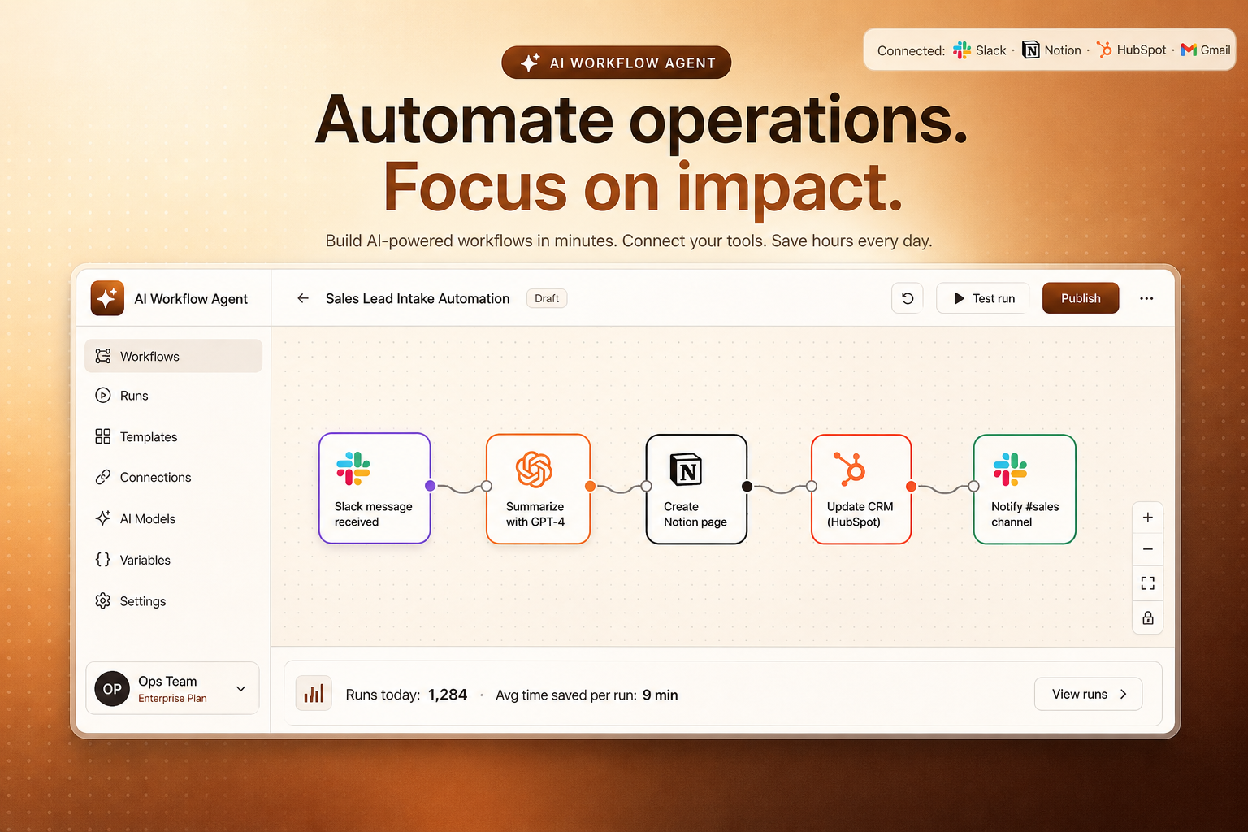Open Settings in the sidebar
Screen dimensions: 1248x832
click(173, 601)
